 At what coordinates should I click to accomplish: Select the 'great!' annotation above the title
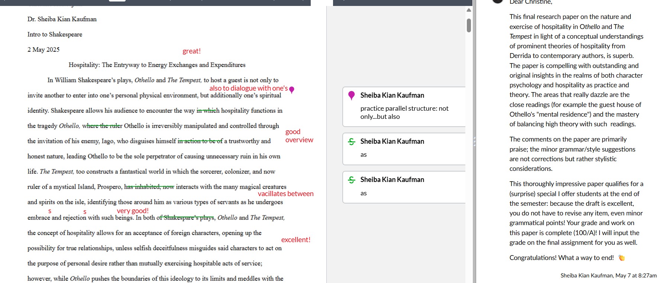point(191,51)
